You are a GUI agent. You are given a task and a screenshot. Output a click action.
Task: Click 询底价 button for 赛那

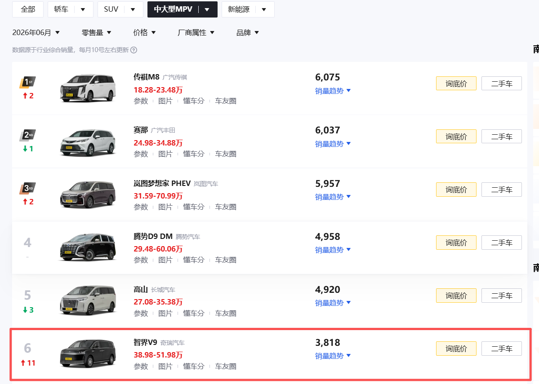[x=456, y=137]
